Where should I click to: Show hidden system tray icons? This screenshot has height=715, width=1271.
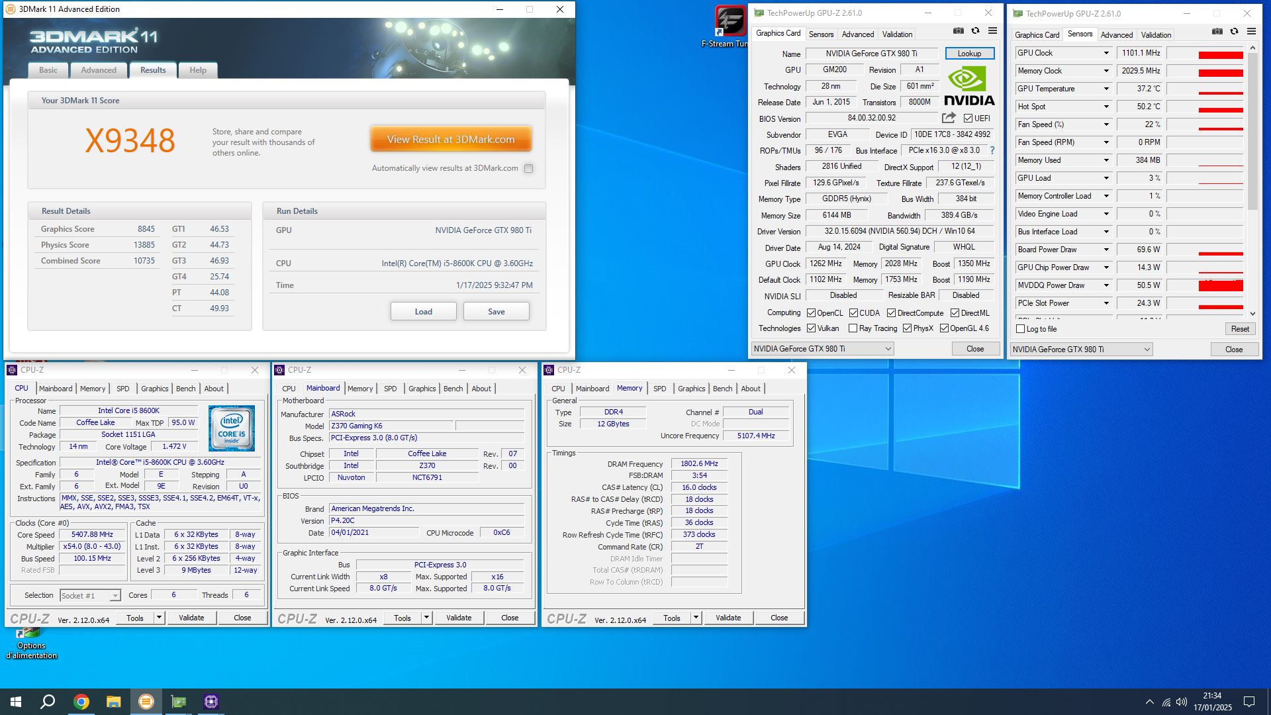[x=1149, y=702]
